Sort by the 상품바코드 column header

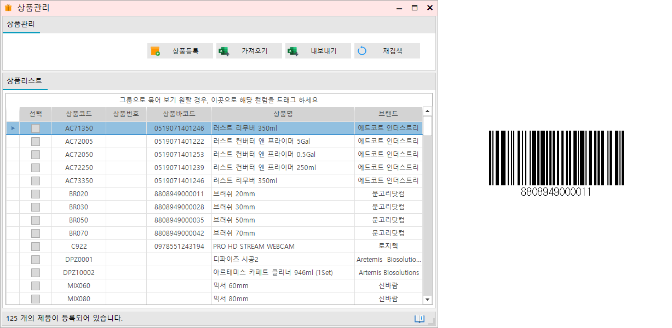[x=179, y=114]
